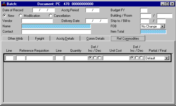Expand the FOB No Change dropdown

point(162,26)
